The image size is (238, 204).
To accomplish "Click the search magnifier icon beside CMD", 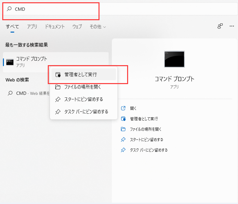I will click(9, 9).
